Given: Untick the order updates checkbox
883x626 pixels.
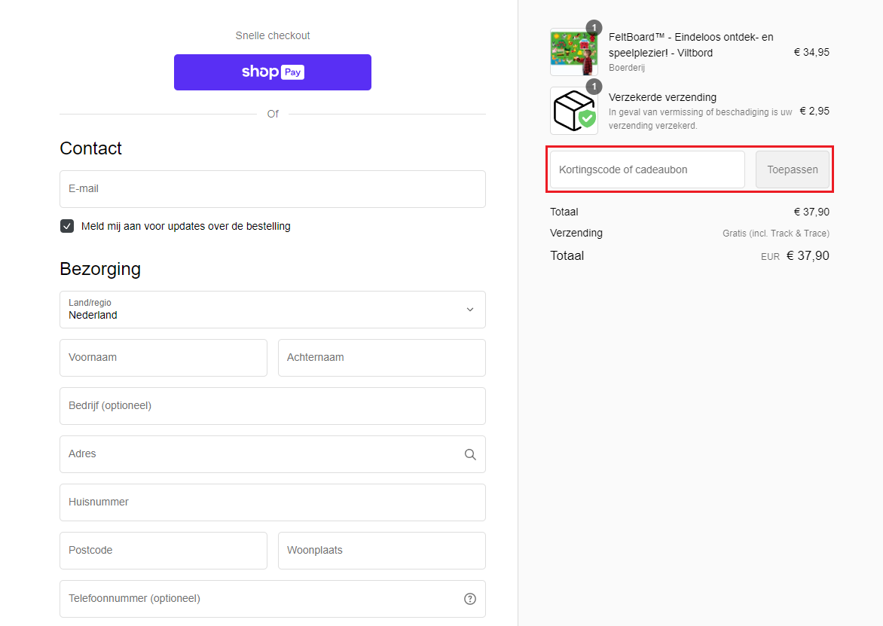Looking at the screenshot, I should coord(67,226).
